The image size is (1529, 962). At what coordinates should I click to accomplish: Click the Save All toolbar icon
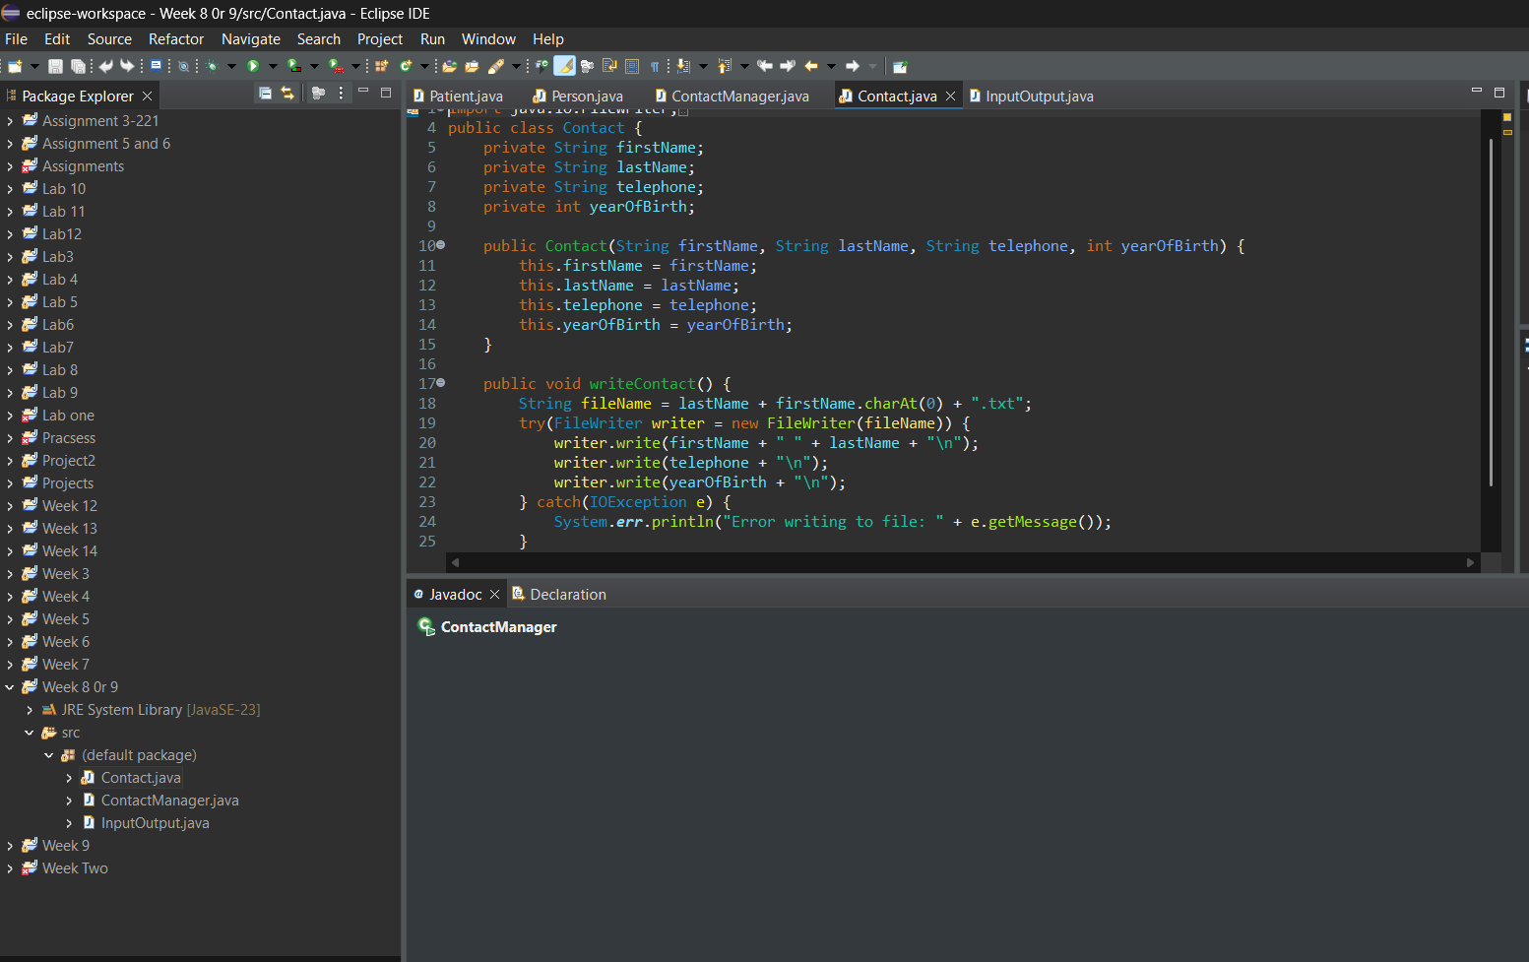click(78, 66)
